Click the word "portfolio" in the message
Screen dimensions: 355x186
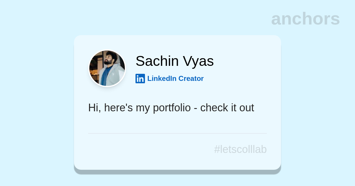coord(172,108)
